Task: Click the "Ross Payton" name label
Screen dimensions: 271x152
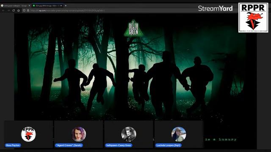Action: (13, 145)
